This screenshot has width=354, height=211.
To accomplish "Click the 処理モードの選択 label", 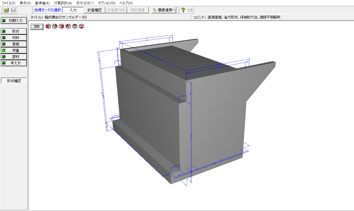I will pos(48,10).
